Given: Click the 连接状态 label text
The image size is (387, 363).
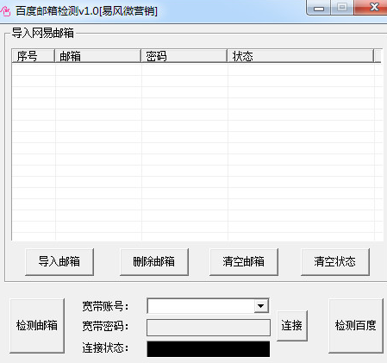Looking at the screenshot, I should tap(105, 347).
